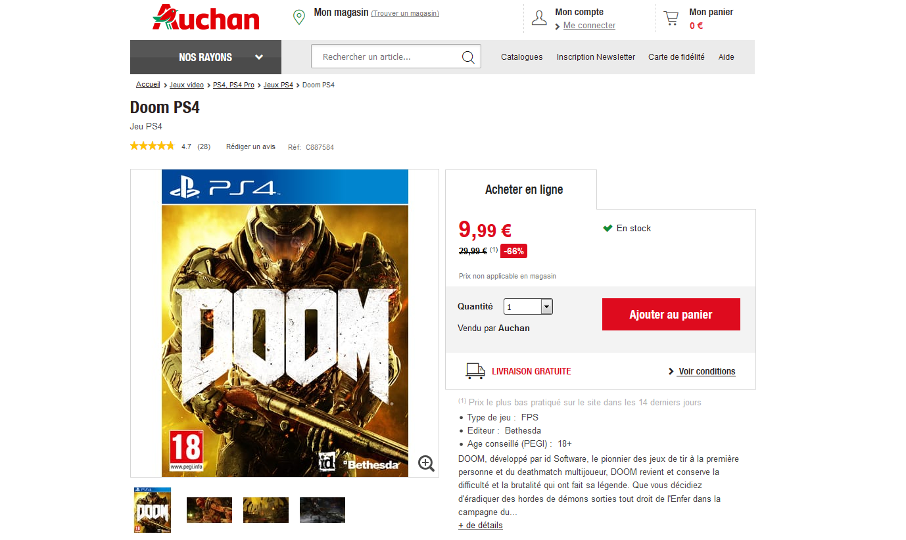
Task: Select the second product thumbnail
Action: click(209, 510)
